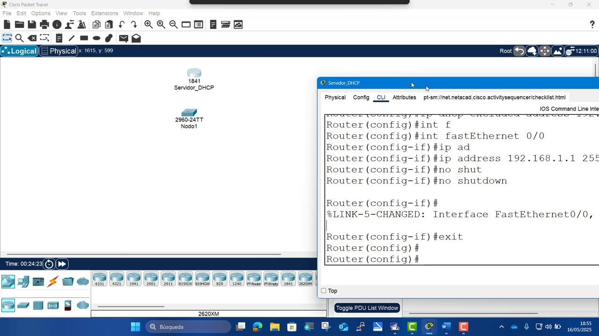Viewport: 599px width, 336px height.
Task: Select the End Devices category icon
Action: (23, 281)
